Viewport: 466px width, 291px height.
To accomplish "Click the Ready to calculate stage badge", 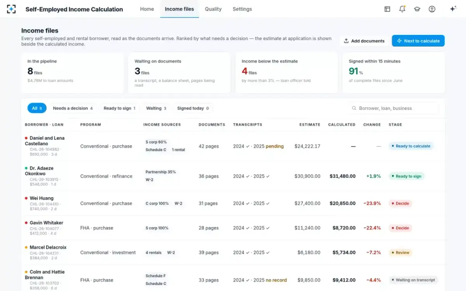I will point(411,146).
